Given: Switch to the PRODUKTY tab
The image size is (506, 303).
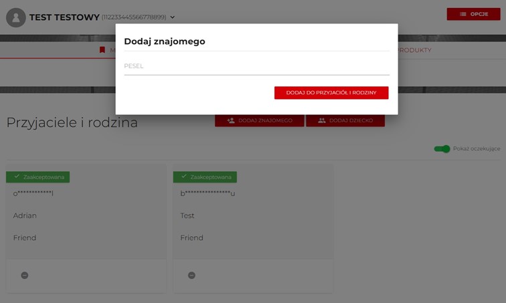Looking at the screenshot, I should point(414,50).
